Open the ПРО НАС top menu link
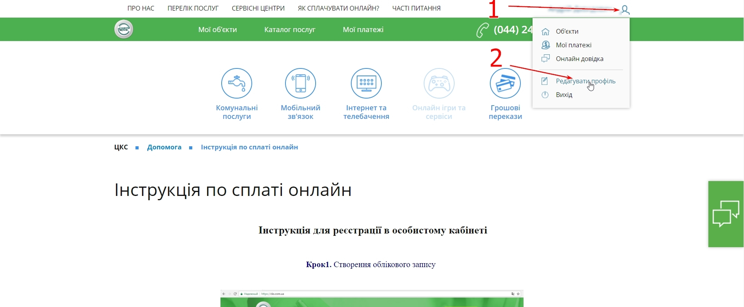 pos(141,8)
